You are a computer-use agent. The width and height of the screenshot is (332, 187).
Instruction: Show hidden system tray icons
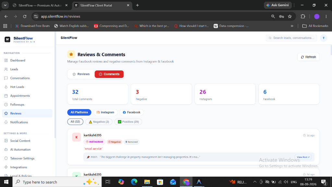255,182
